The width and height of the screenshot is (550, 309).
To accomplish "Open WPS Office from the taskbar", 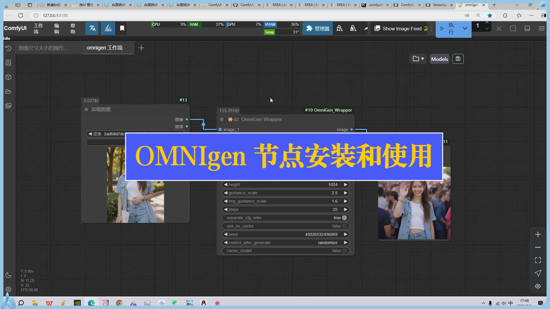I will (x=49, y=303).
